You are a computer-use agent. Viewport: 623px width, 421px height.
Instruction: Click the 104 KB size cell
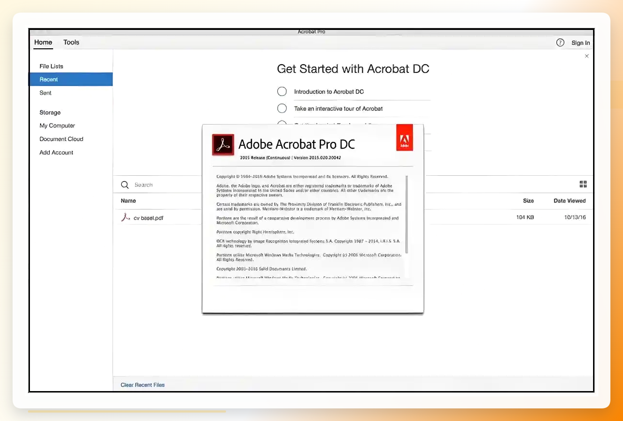[525, 217]
